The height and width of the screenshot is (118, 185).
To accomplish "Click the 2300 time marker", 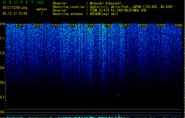I will (x=179, y=25).
